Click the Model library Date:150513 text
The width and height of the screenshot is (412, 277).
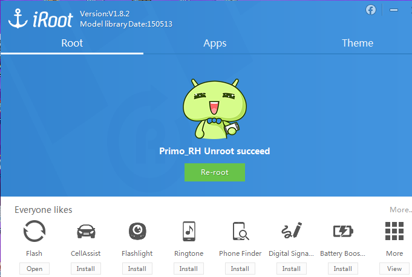(126, 24)
